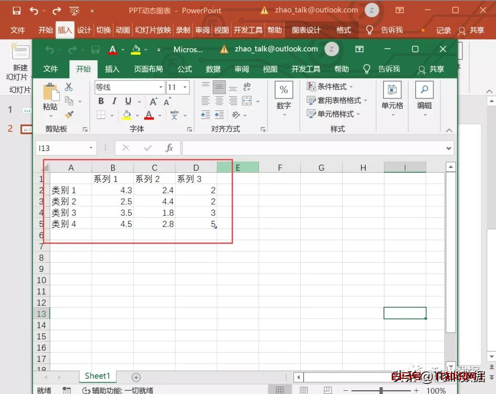Click the new sheet plus button
Image resolution: width=496 pixels, height=394 pixels.
click(x=135, y=377)
